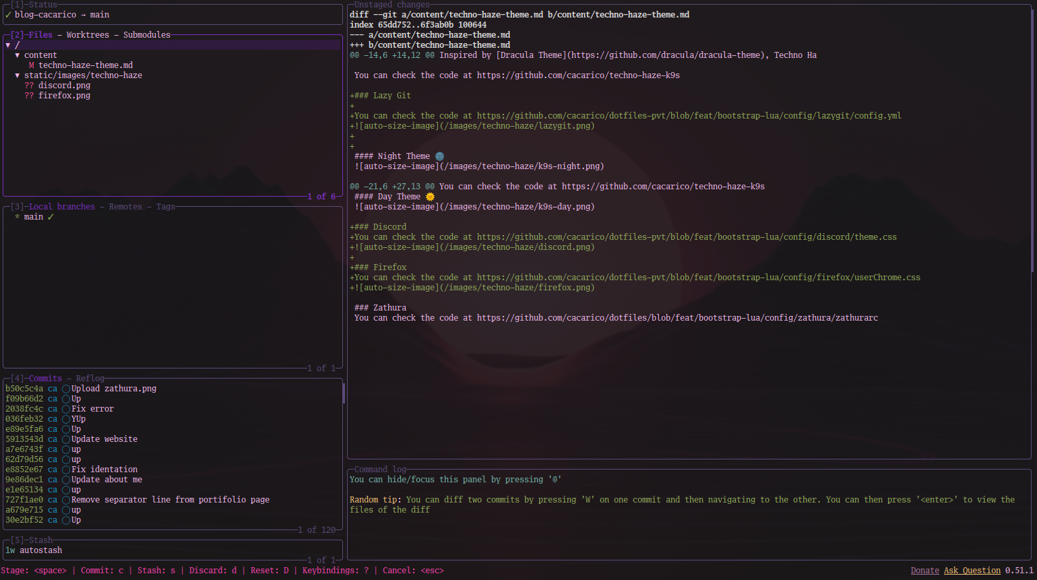Open the Local branches tab
Image resolution: width=1037 pixels, height=580 pixels.
[62, 207]
